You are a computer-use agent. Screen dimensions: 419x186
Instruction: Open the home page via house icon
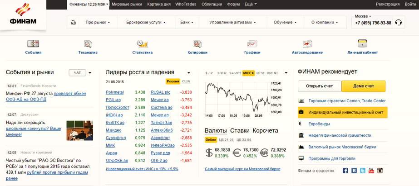(73, 23)
